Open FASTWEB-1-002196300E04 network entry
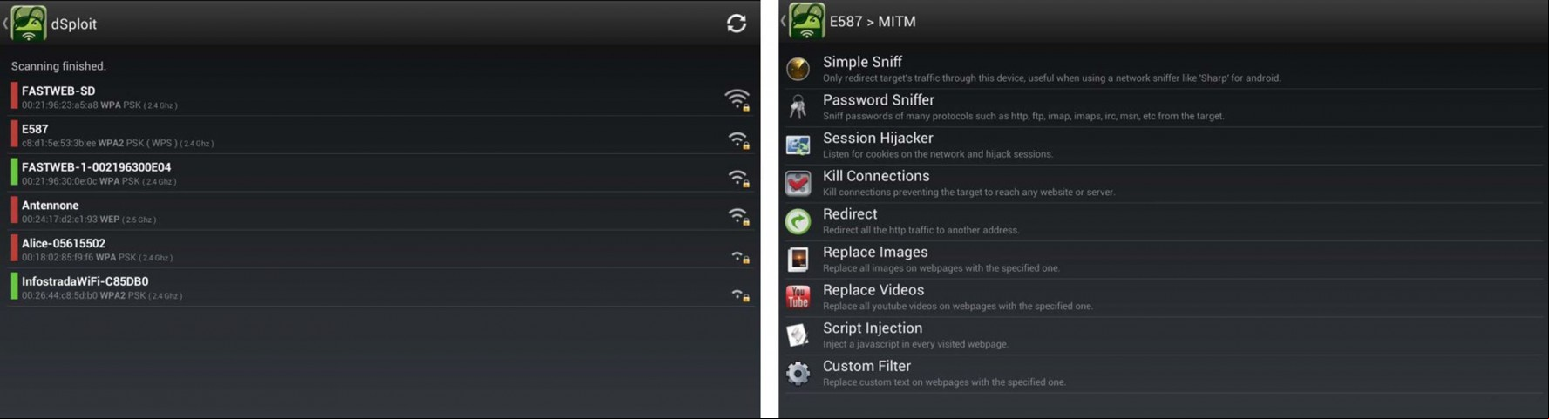 [381, 173]
